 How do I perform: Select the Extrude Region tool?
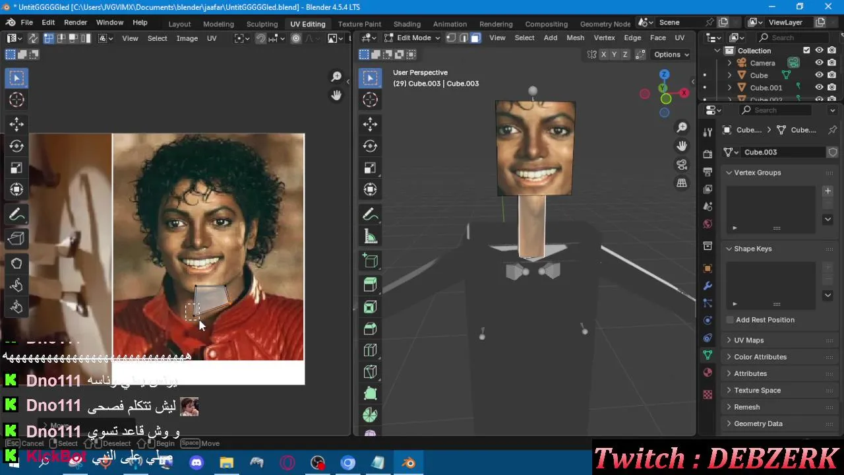click(370, 284)
